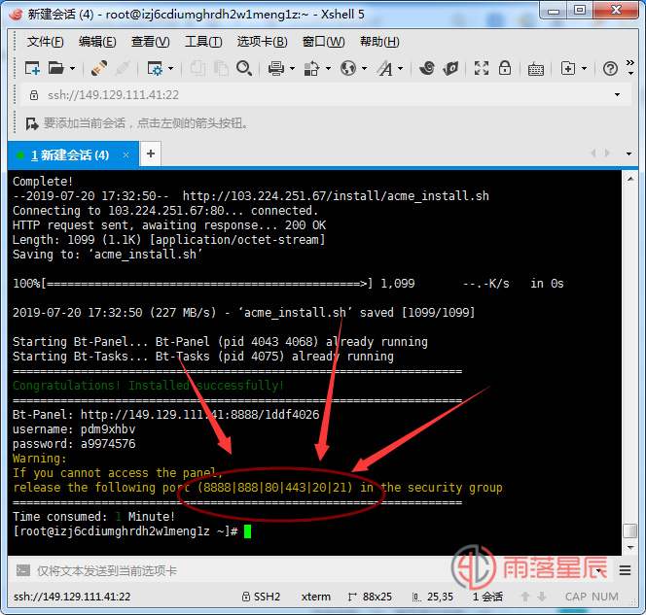Screen dimensions: 646x615
Task: Click the status bar ssh://149.129.111.41:22 text
Action: (x=72, y=597)
